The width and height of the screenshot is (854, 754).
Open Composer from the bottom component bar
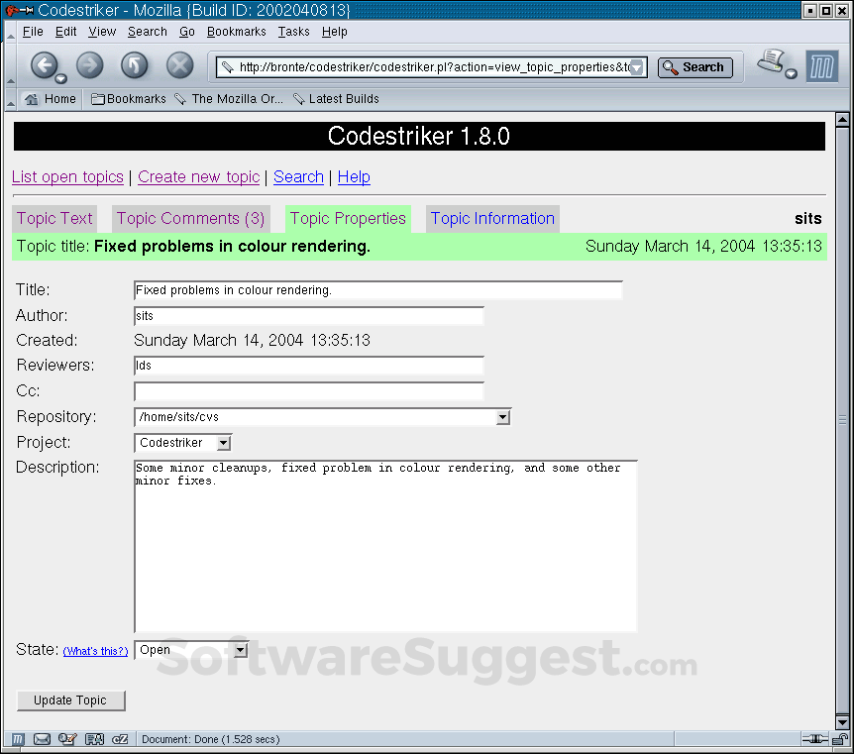tap(66, 739)
